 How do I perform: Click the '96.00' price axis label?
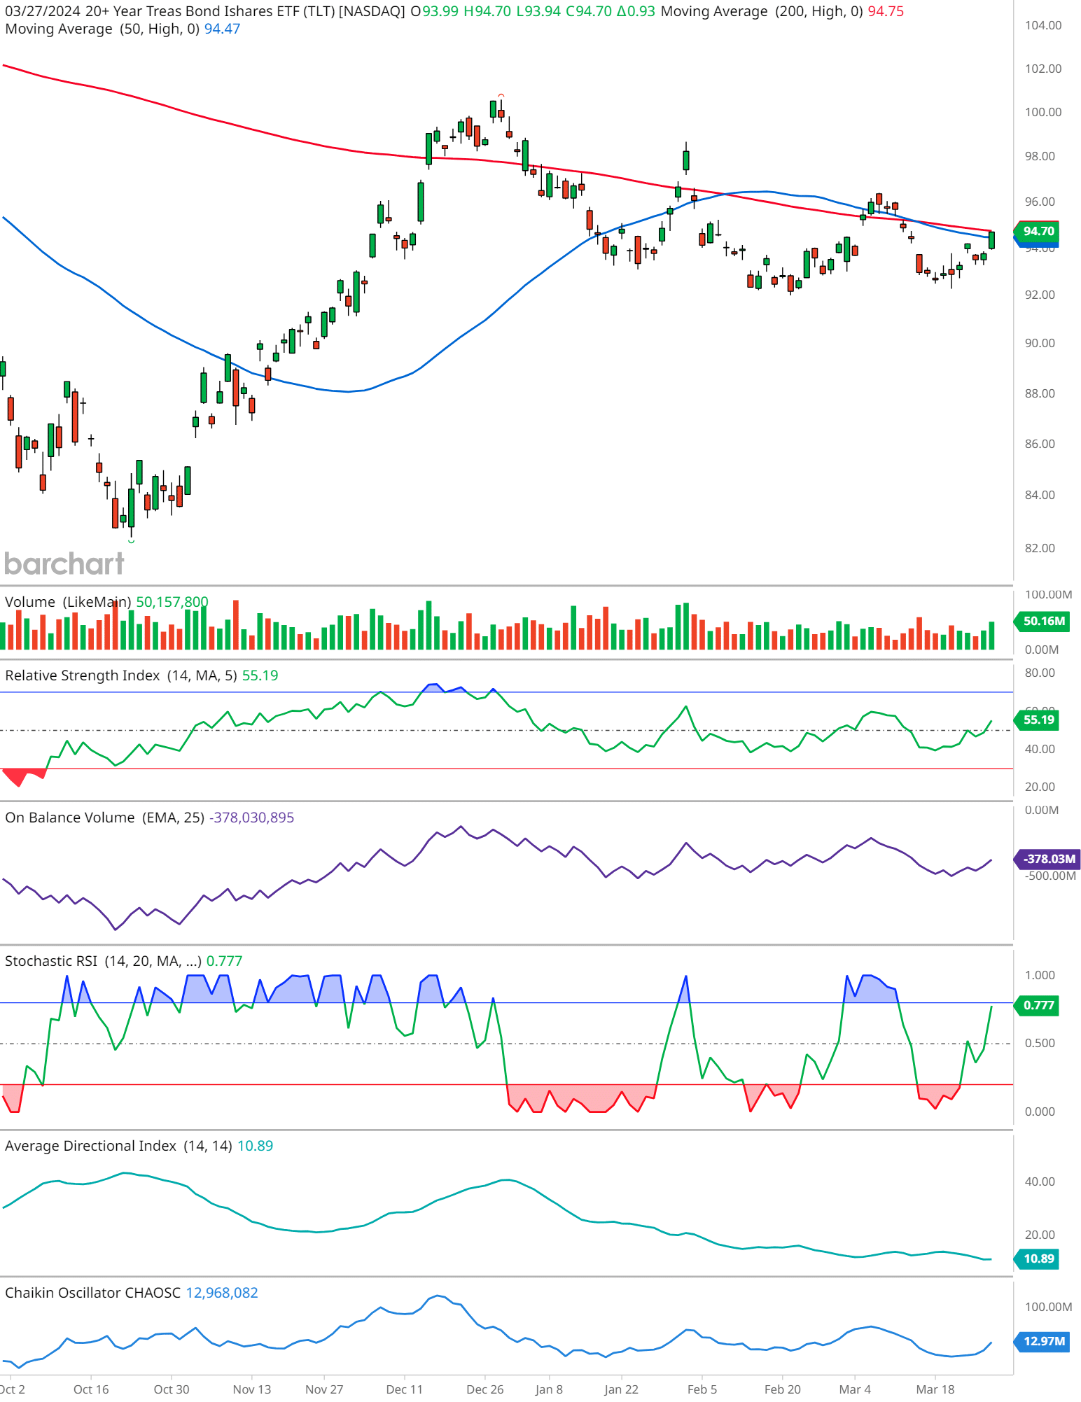point(1040,202)
